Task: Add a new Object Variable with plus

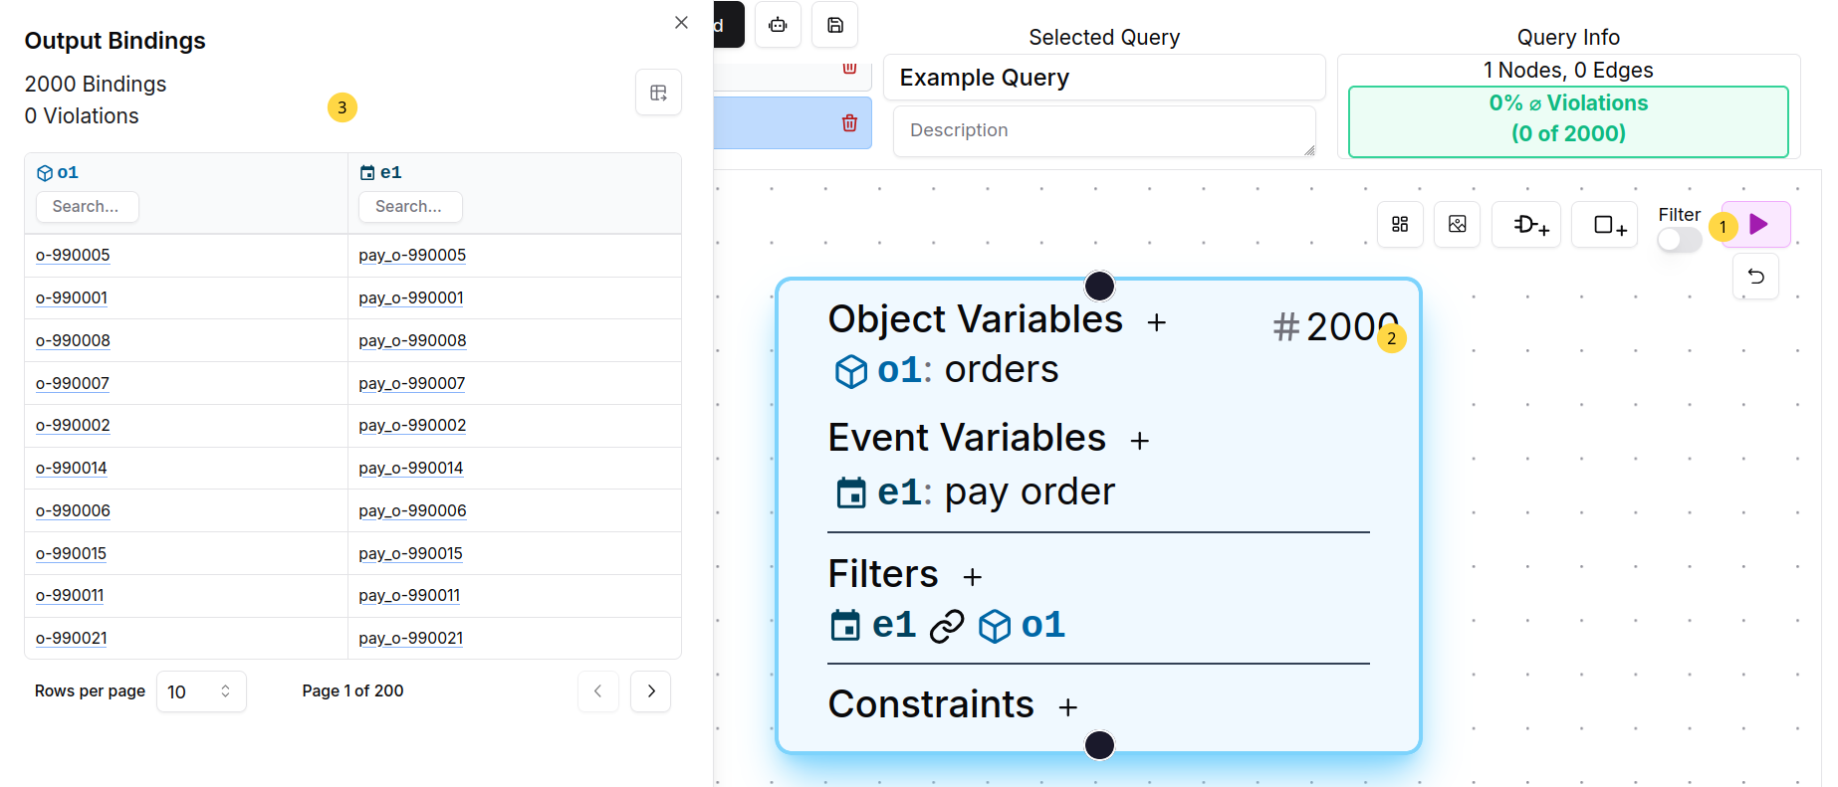Action: 1156,322
